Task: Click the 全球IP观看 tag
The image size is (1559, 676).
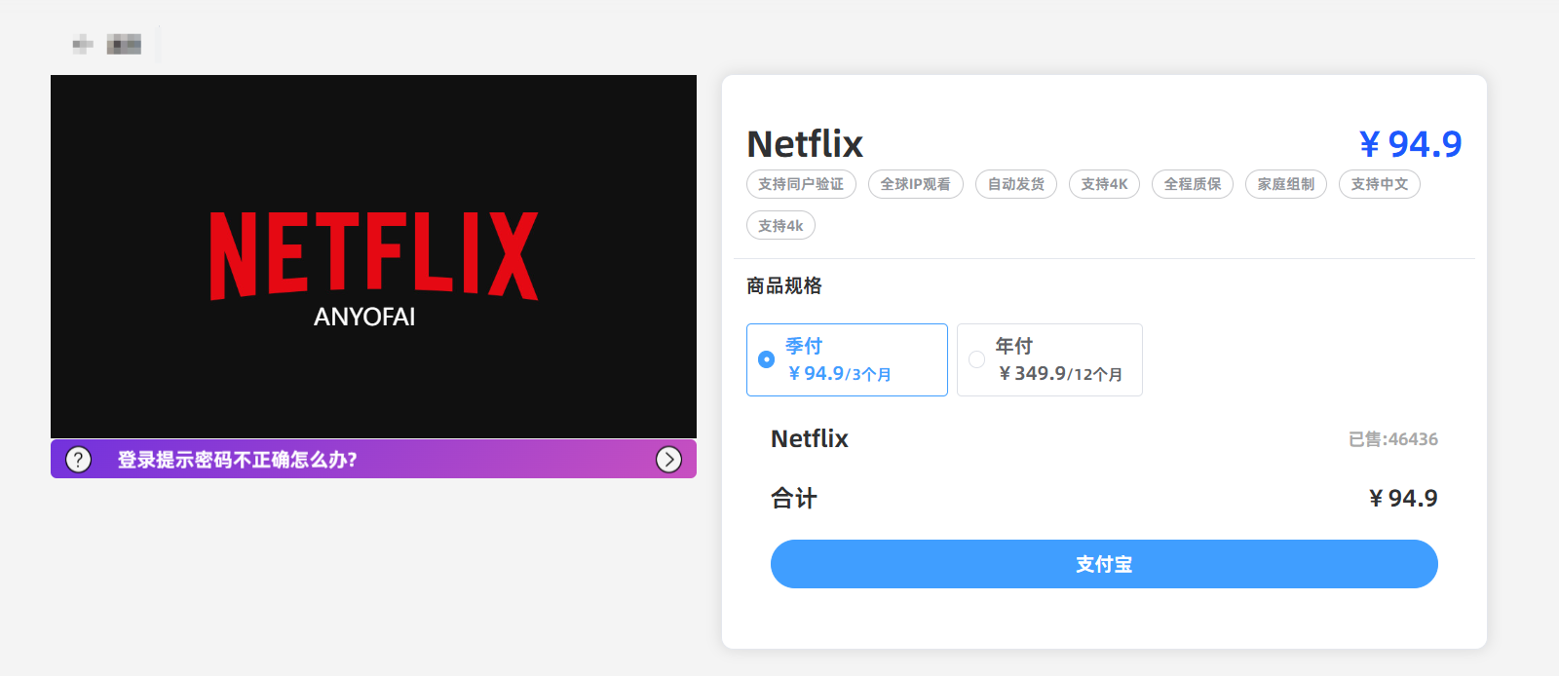Action: pos(916,184)
